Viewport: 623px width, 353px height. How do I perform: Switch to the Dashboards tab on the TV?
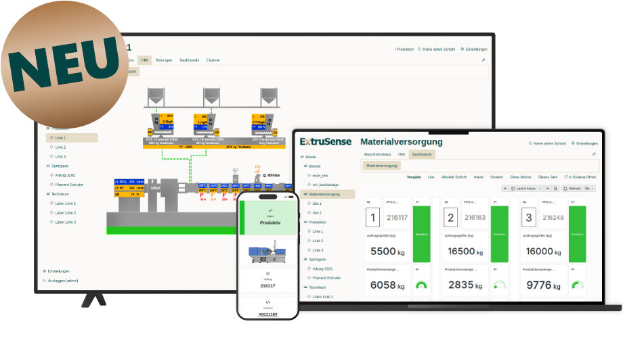pyautogui.click(x=189, y=60)
